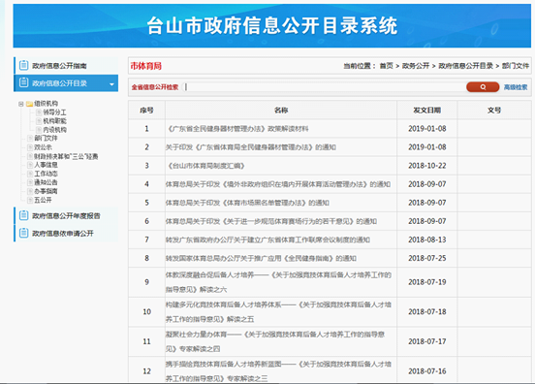Open the 体育市场黑名单管理办法 notice
Image resolution: width=535 pixels, height=384 pixels.
[247, 203]
